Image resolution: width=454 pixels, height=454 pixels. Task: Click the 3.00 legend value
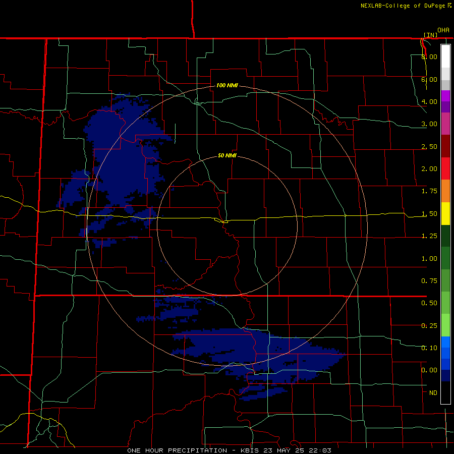click(x=429, y=124)
